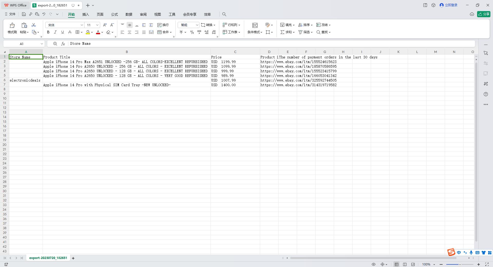Screen dimensions: 493x267
Task: Click the increase indent icon
Action: 151,25
